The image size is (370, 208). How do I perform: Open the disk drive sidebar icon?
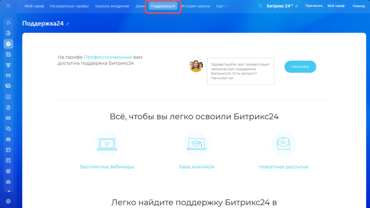click(8, 118)
